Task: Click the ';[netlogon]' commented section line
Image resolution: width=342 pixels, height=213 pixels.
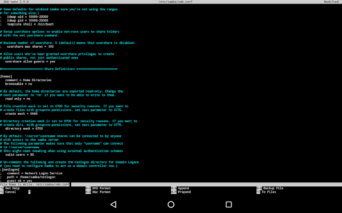Action: click(x=10, y=169)
